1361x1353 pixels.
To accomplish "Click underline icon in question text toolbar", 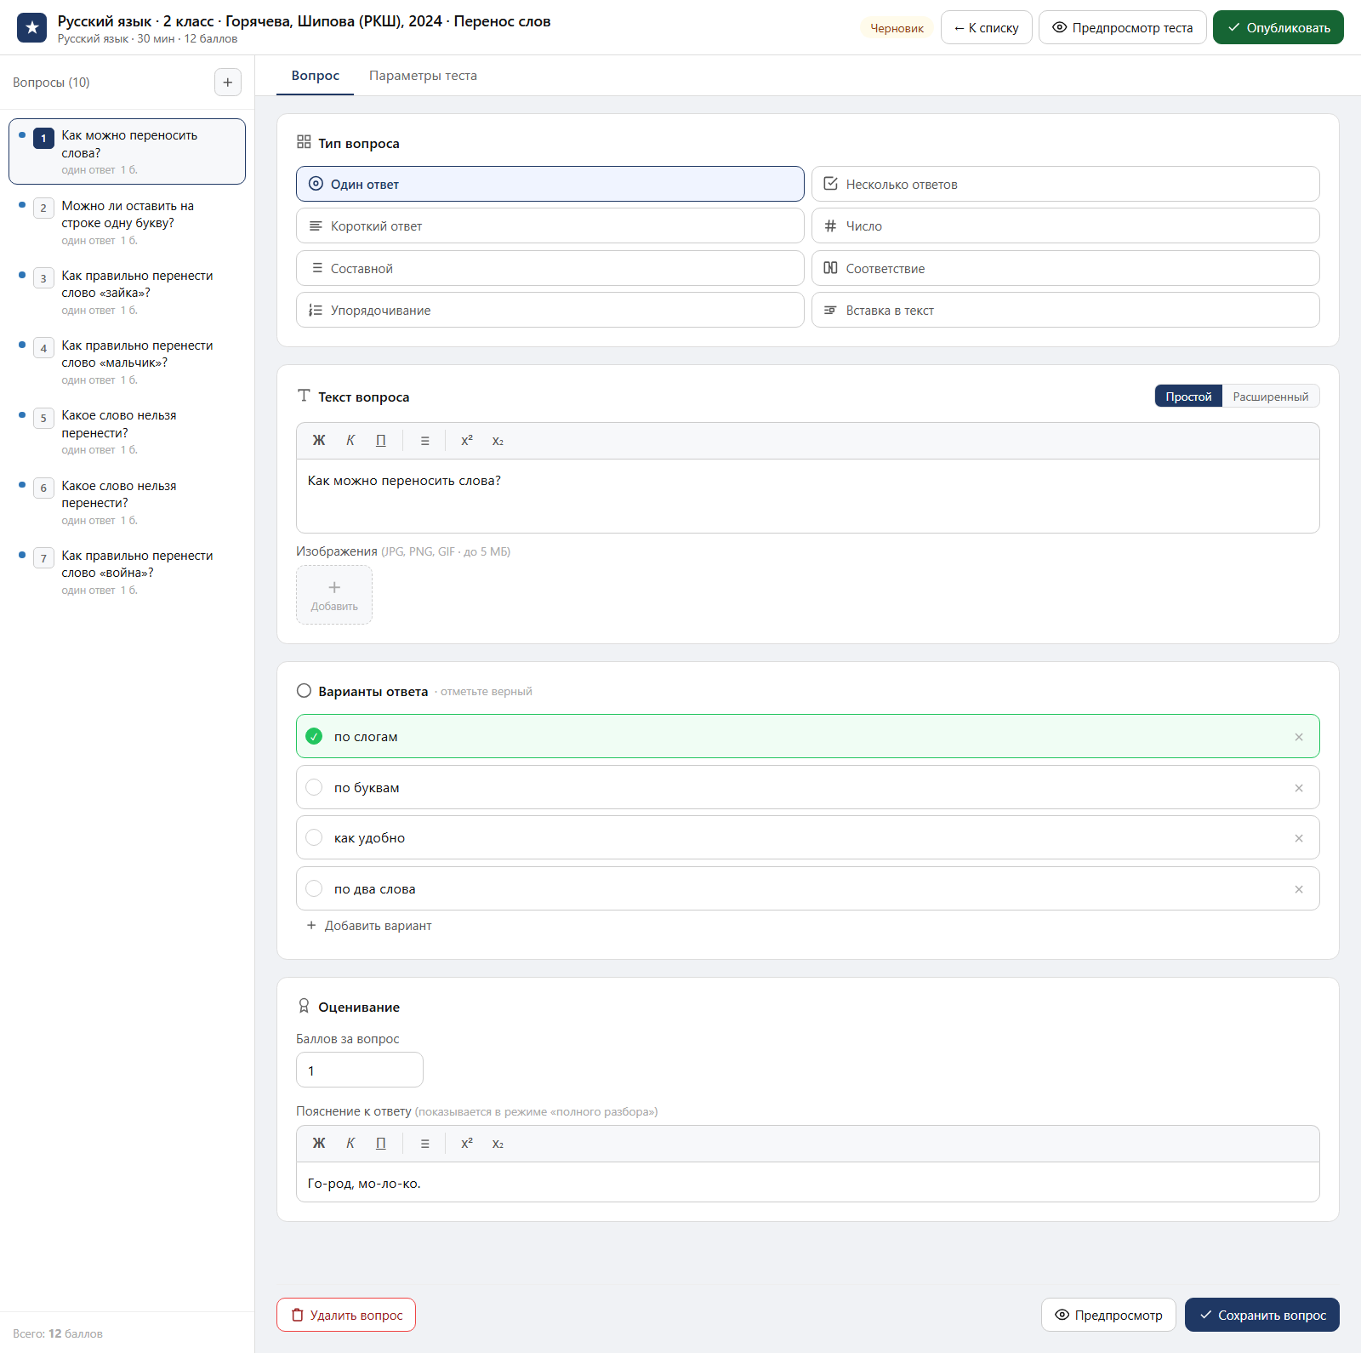I will click(x=381, y=441).
